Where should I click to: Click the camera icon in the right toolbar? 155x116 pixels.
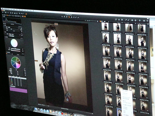coord(132,20)
